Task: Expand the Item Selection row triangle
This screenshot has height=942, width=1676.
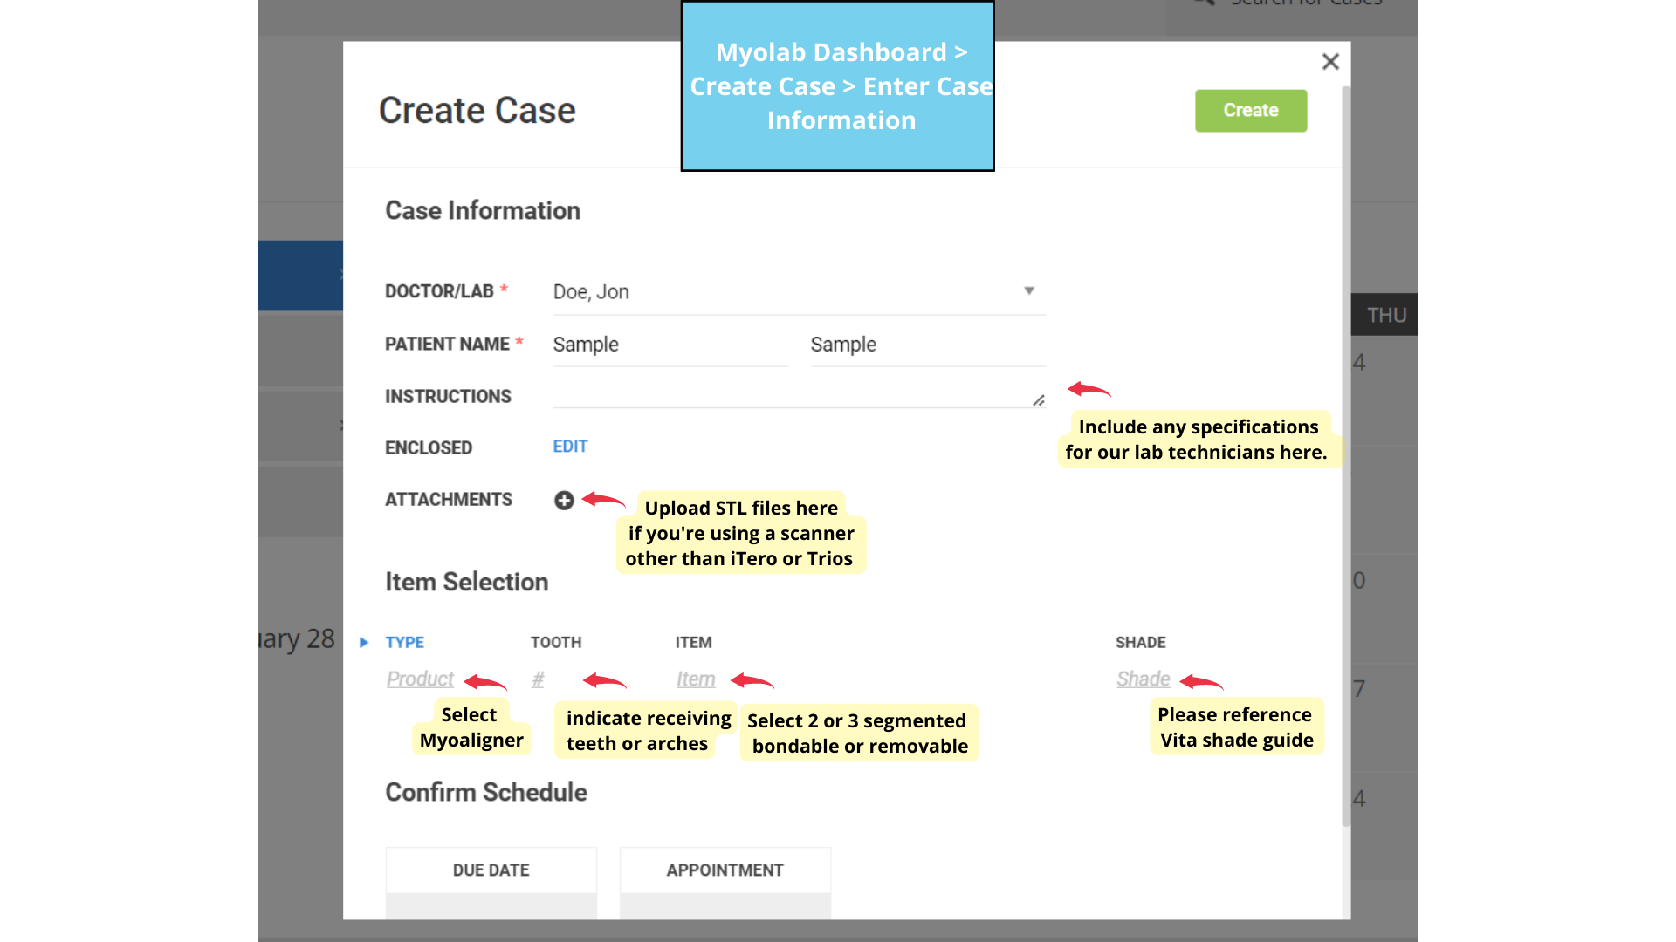Action: [364, 643]
